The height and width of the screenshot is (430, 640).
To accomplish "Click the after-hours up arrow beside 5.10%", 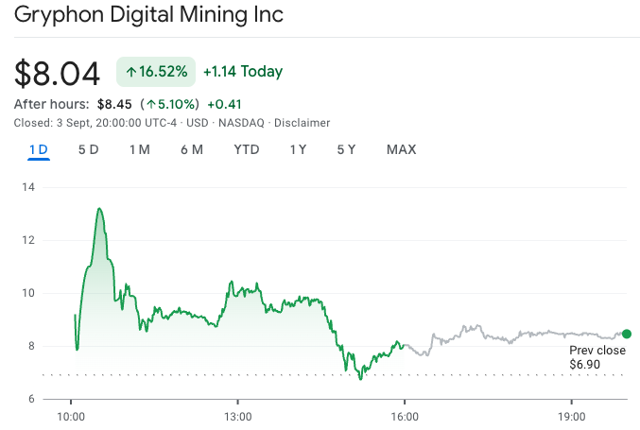I will click(x=150, y=104).
